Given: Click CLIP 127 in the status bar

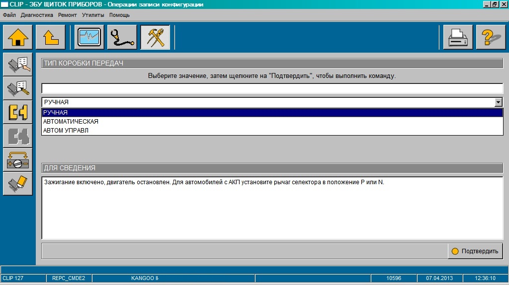Looking at the screenshot, I should pyautogui.click(x=23, y=278).
